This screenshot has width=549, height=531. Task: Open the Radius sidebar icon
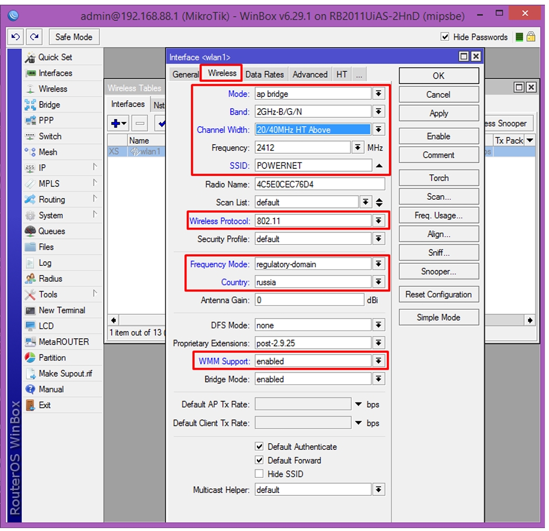[30, 279]
